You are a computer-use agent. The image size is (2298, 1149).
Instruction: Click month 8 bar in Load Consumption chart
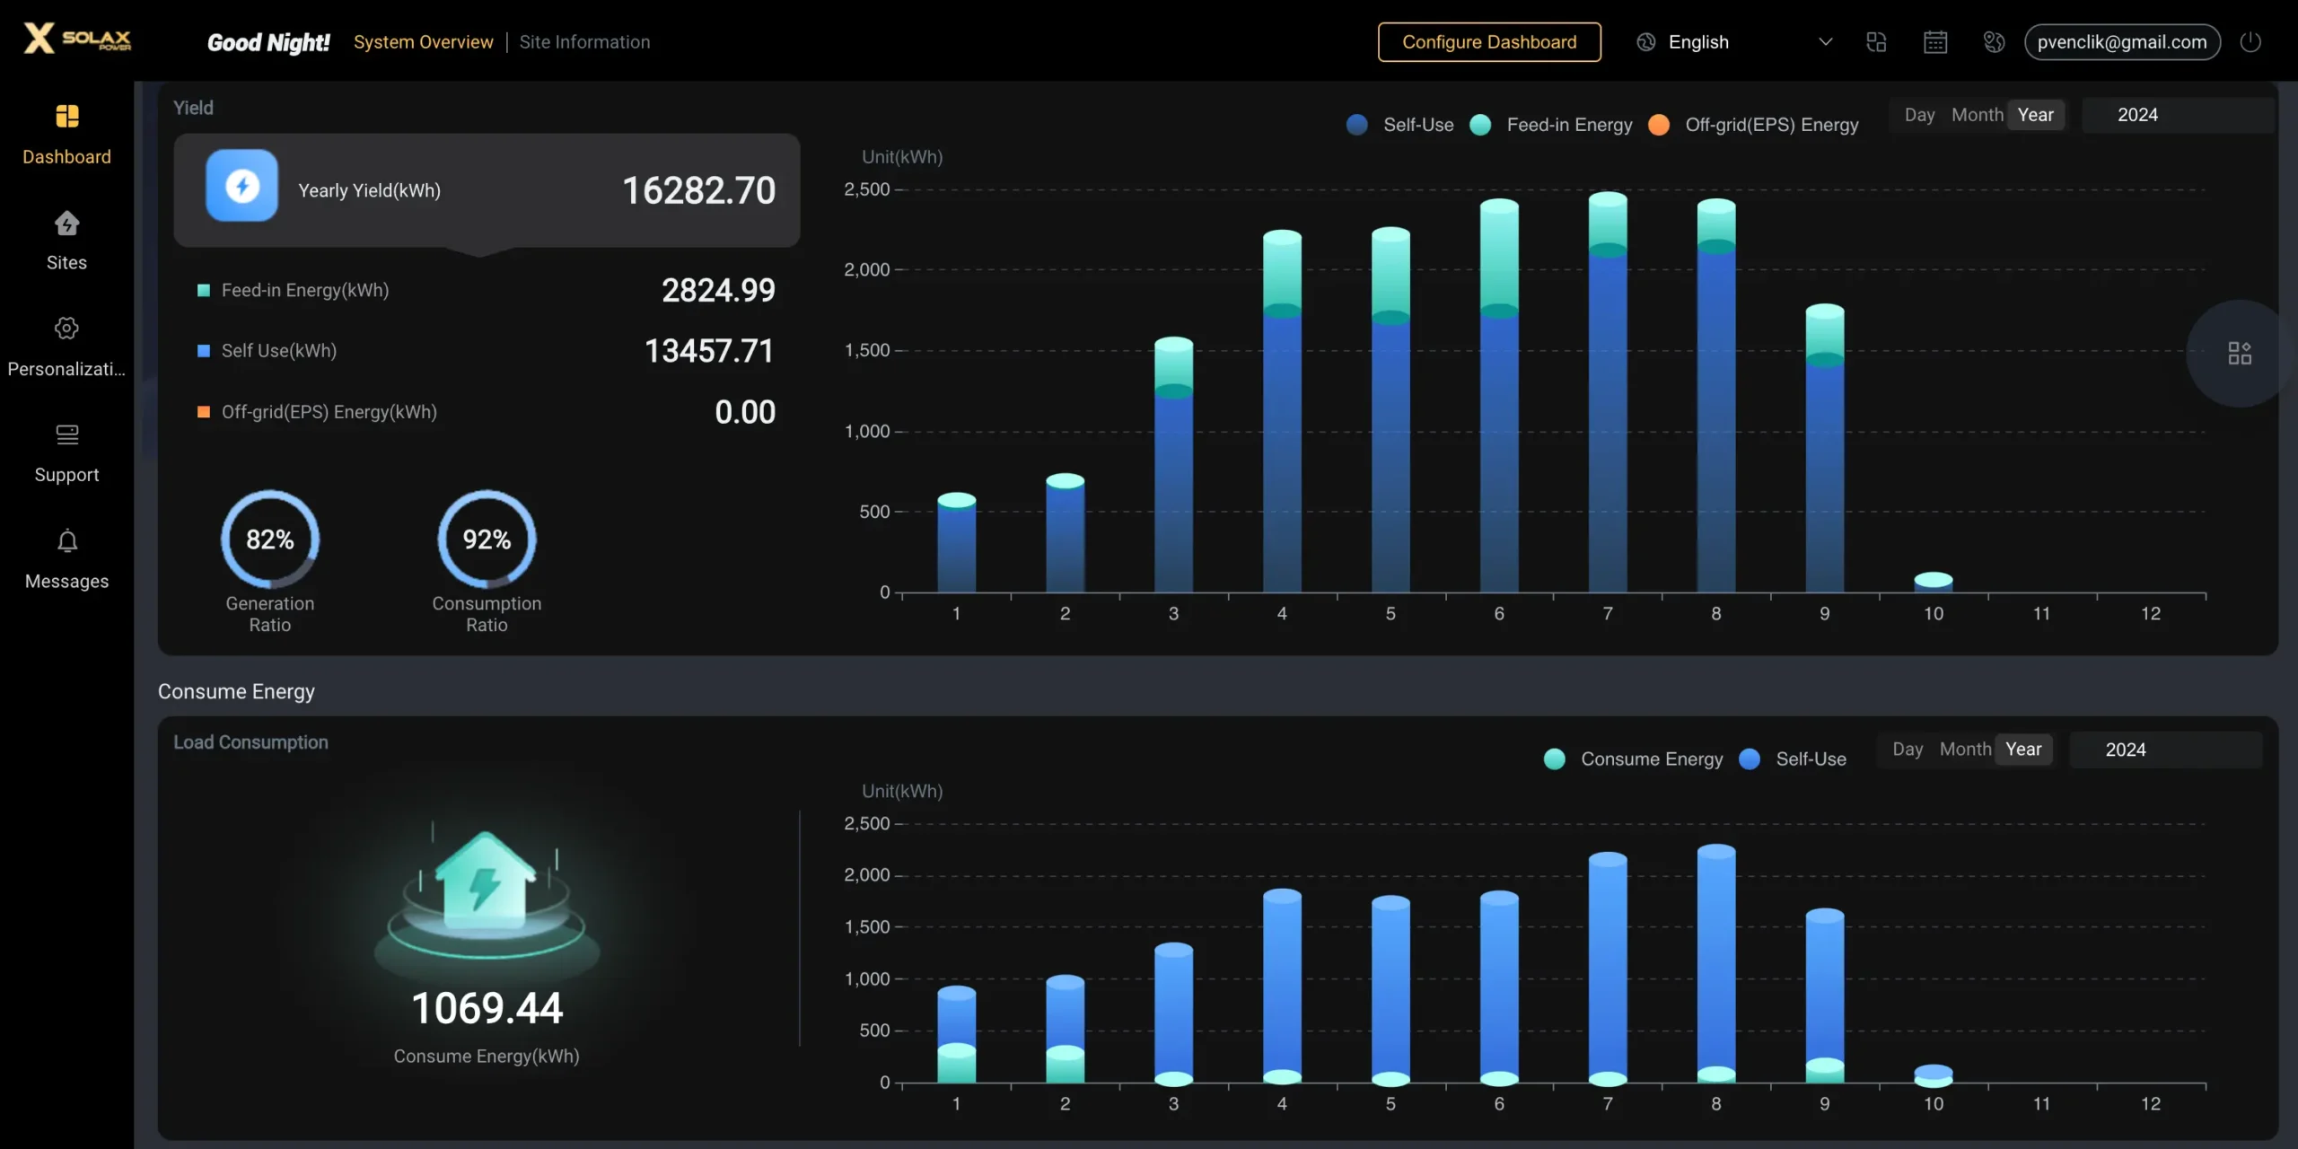tap(1716, 964)
